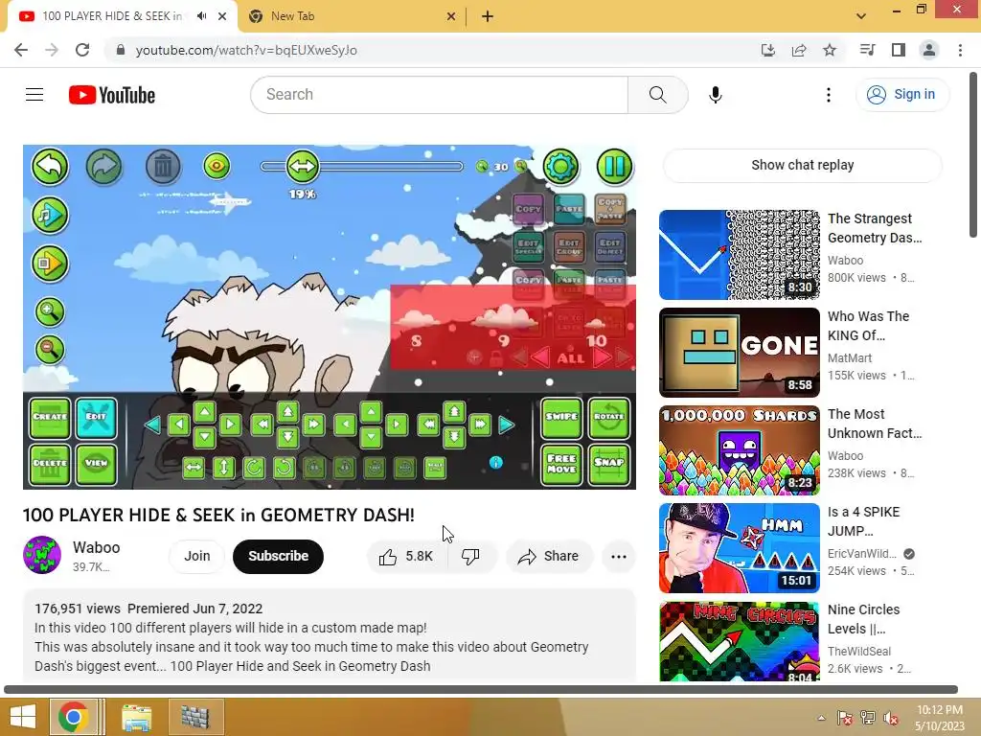The height and width of the screenshot is (736, 981).
Task: Bookmark this page with the star
Action: pyautogui.click(x=830, y=50)
